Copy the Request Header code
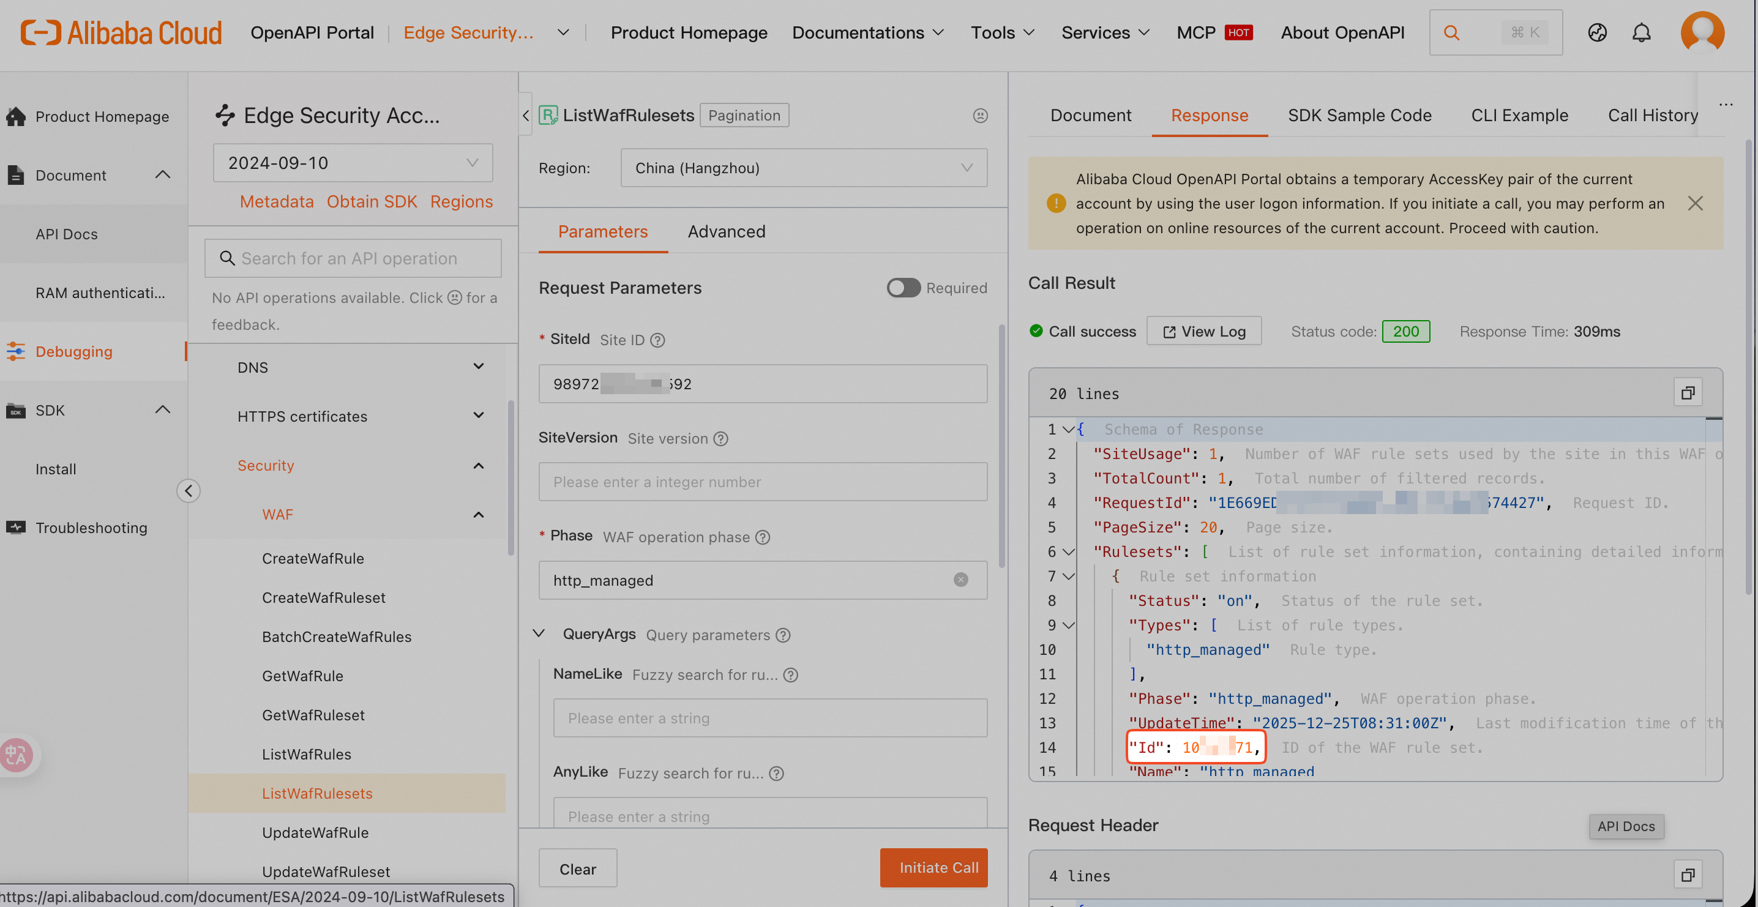 pyautogui.click(x=1688, y=874)
